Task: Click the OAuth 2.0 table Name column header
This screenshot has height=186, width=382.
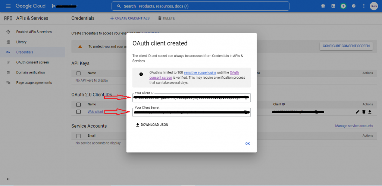Action: (x=92, y=104)
